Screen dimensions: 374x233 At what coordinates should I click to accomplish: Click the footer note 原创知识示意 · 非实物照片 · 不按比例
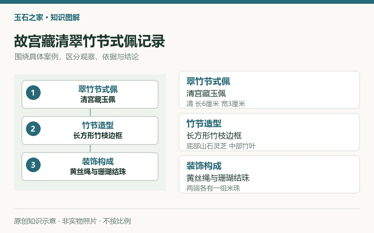pyautogui.click(x=72, y=221)
